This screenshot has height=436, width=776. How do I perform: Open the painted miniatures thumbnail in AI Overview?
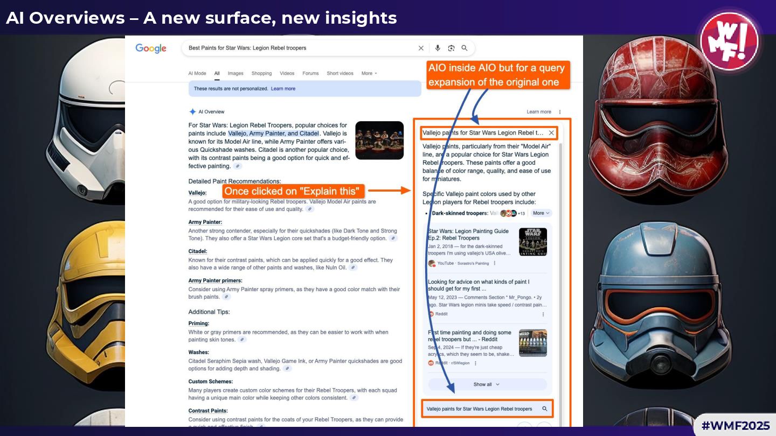tap(379, 140)
